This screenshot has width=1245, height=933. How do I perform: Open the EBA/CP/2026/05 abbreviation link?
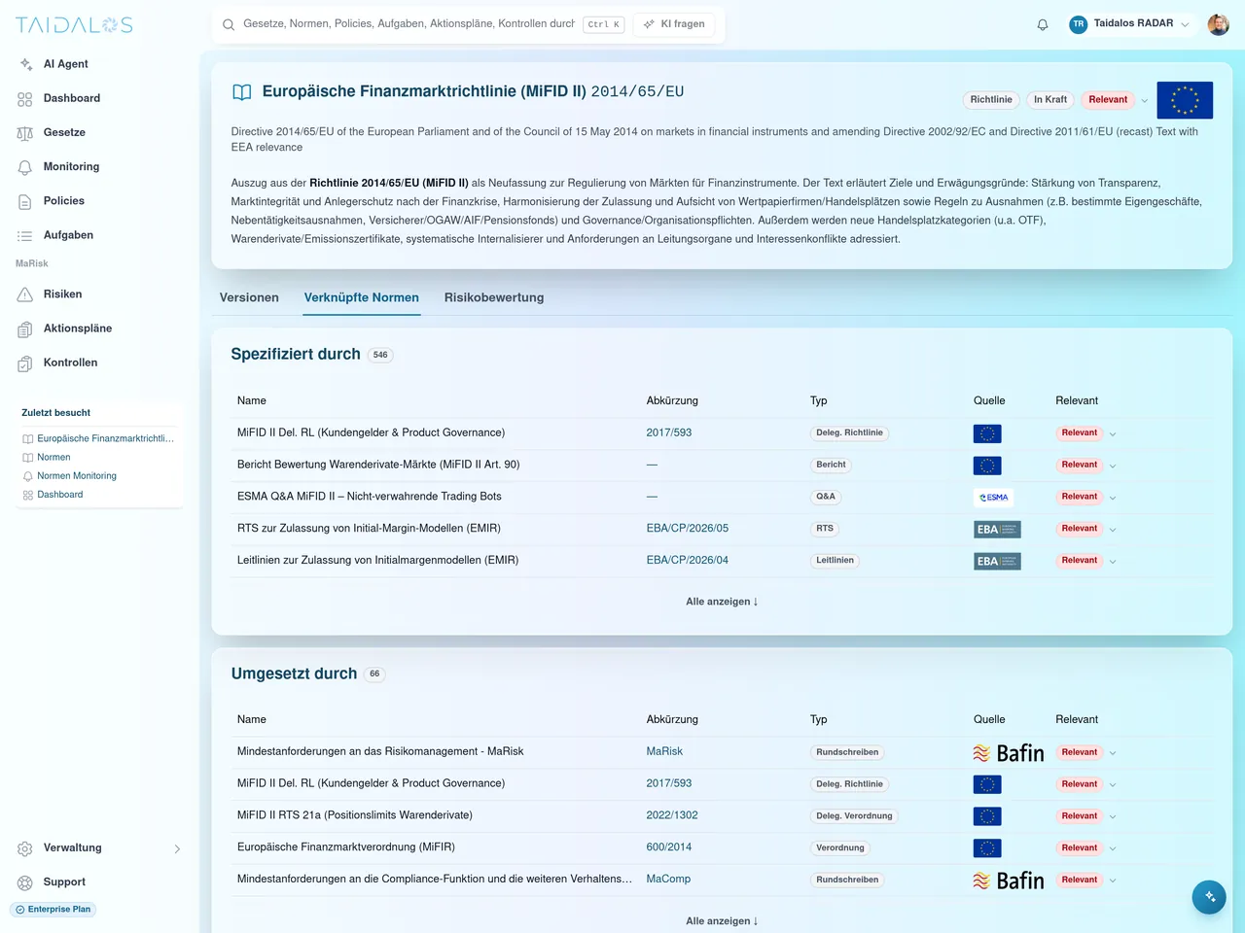point(688,529)
